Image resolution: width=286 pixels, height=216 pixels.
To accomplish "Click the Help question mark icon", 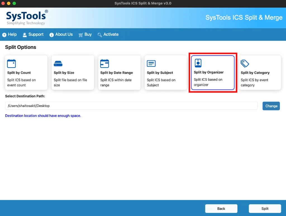I will click(x=4, y=35).
